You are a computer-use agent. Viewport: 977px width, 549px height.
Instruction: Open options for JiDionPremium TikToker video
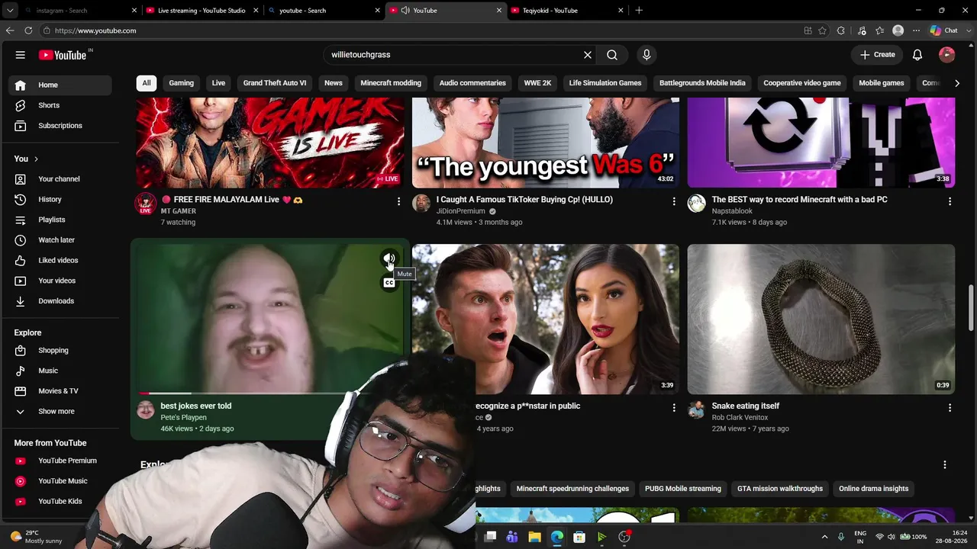(x=674, y=201)
